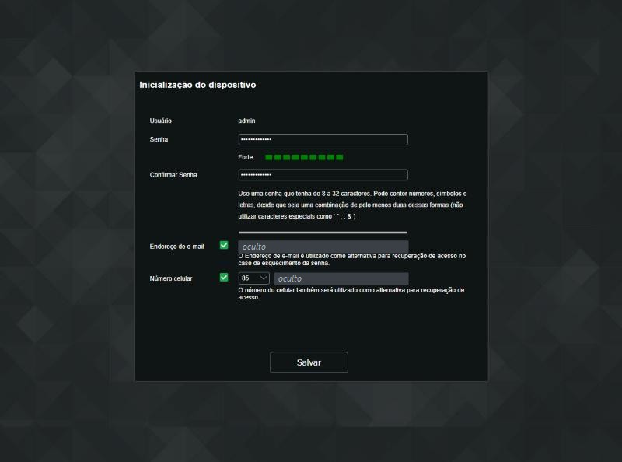Screen dimensions: 622x462
Task: Click the Usuário label
Action: pyautogui.click(x=161, y=121)
